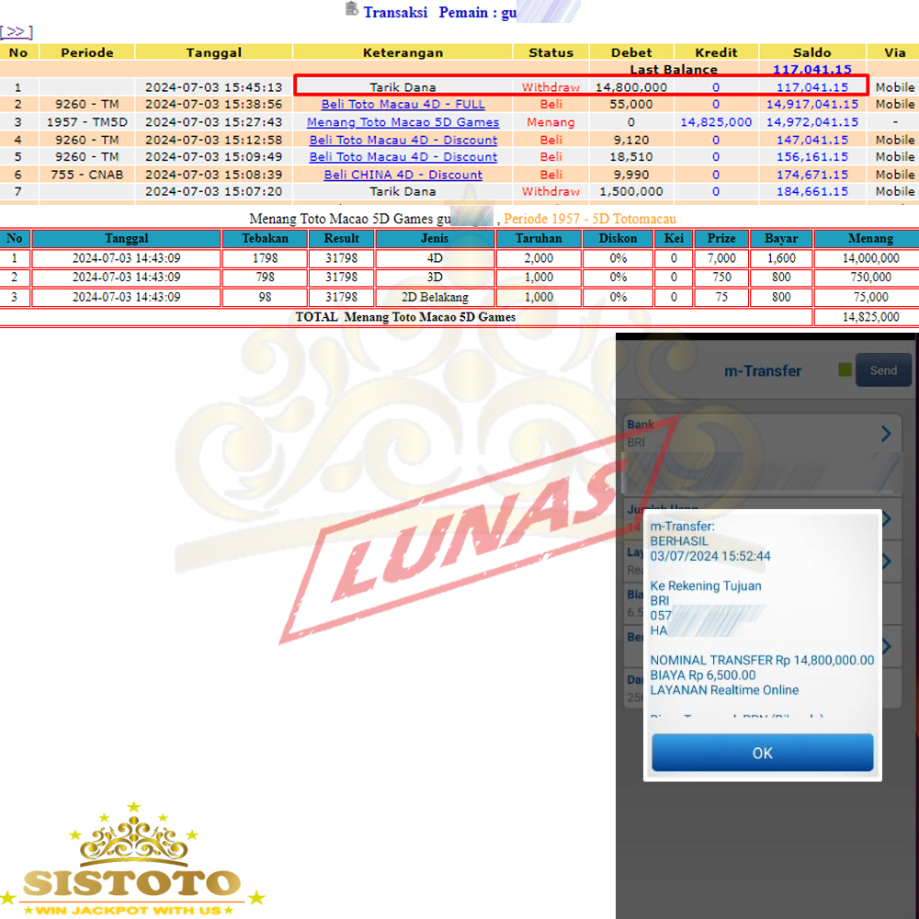Open Beli Toto Macau 4D - Discount at 15:12:58
Image resolution: width=919 pixels, height=919 pixels.
[403, 140]
